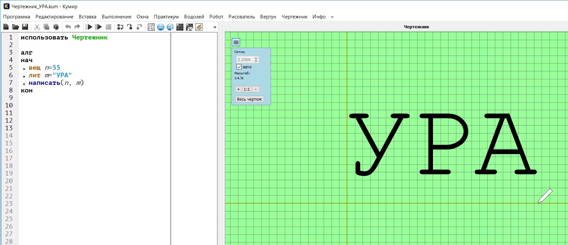Open the Водолей menu

coord(194,17)
